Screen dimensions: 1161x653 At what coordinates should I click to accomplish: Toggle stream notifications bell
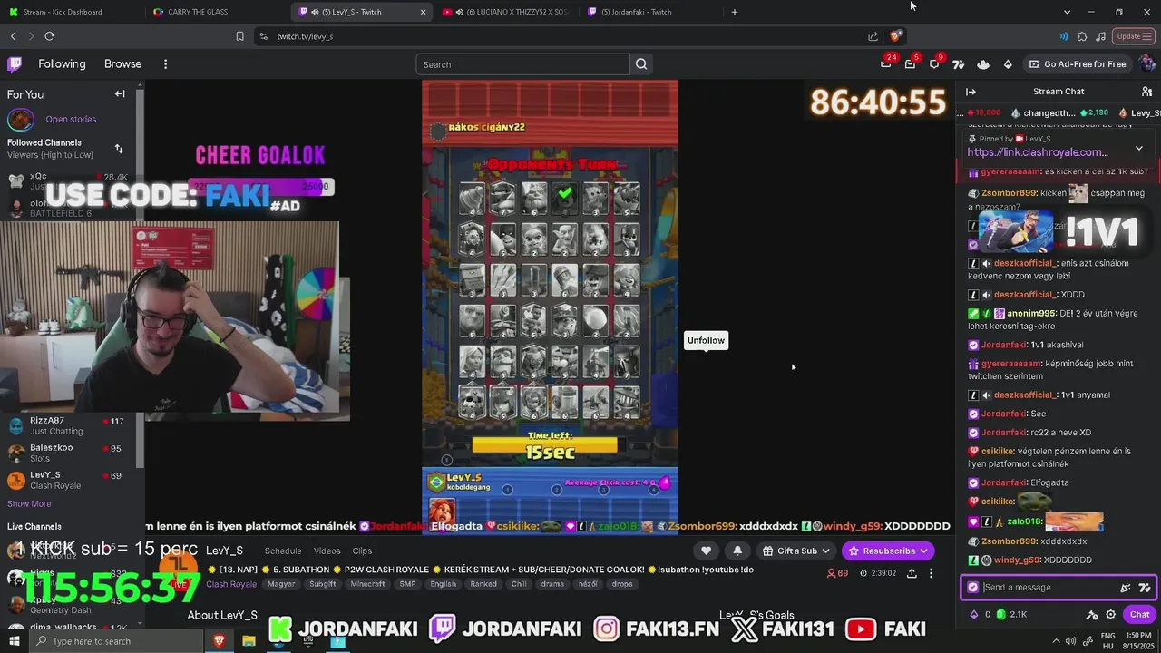point(737,551)
